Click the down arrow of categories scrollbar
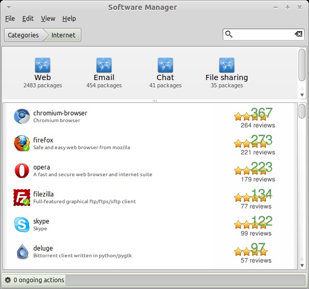This screenshot has width=309, height=289. click(302, 95)
